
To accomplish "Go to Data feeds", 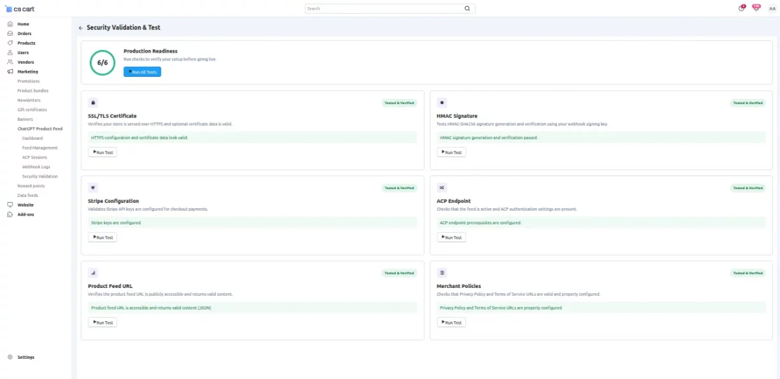I will [x=28, y=196].
